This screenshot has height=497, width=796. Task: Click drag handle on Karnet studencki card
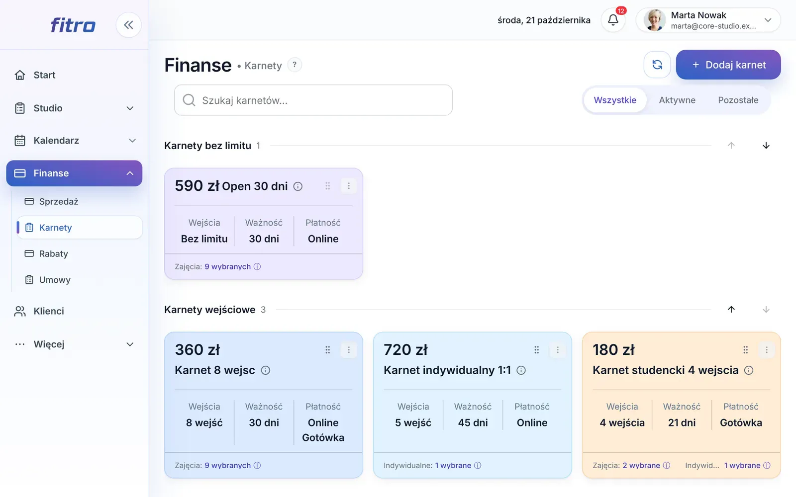click(746, 350)
